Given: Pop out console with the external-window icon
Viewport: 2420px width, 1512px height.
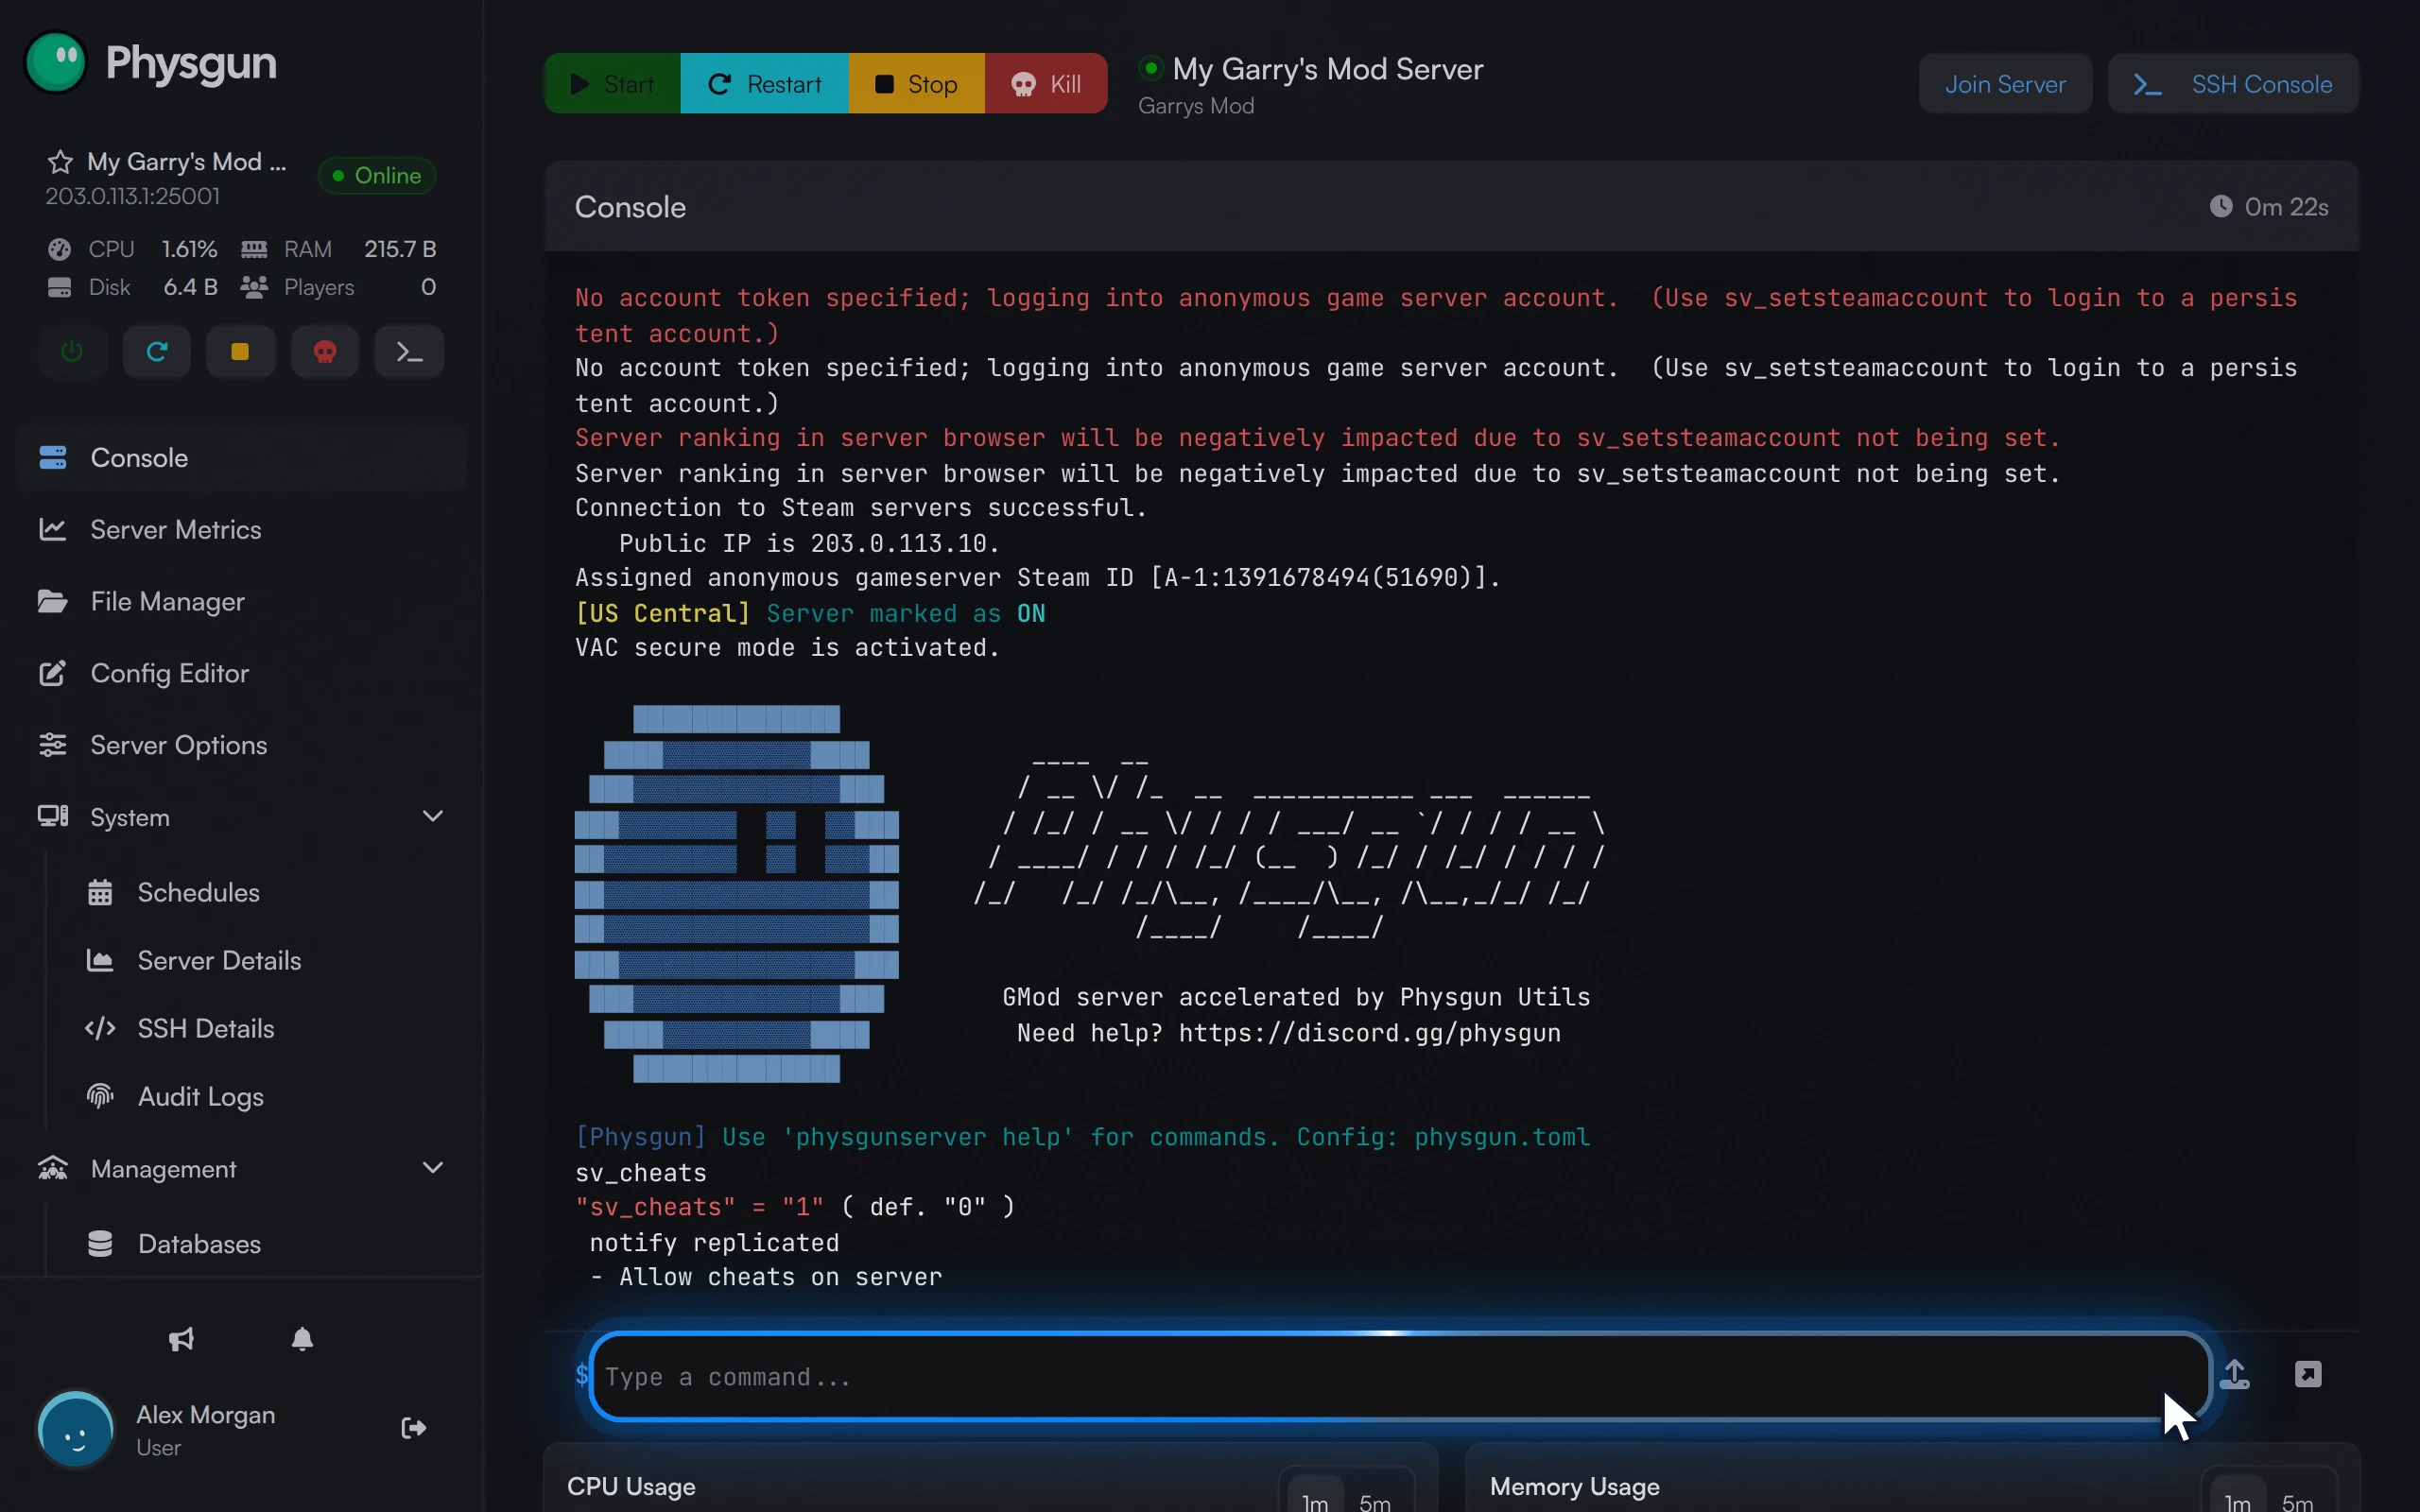Looking at the screenshot, I should (x=2308, y=1374).
